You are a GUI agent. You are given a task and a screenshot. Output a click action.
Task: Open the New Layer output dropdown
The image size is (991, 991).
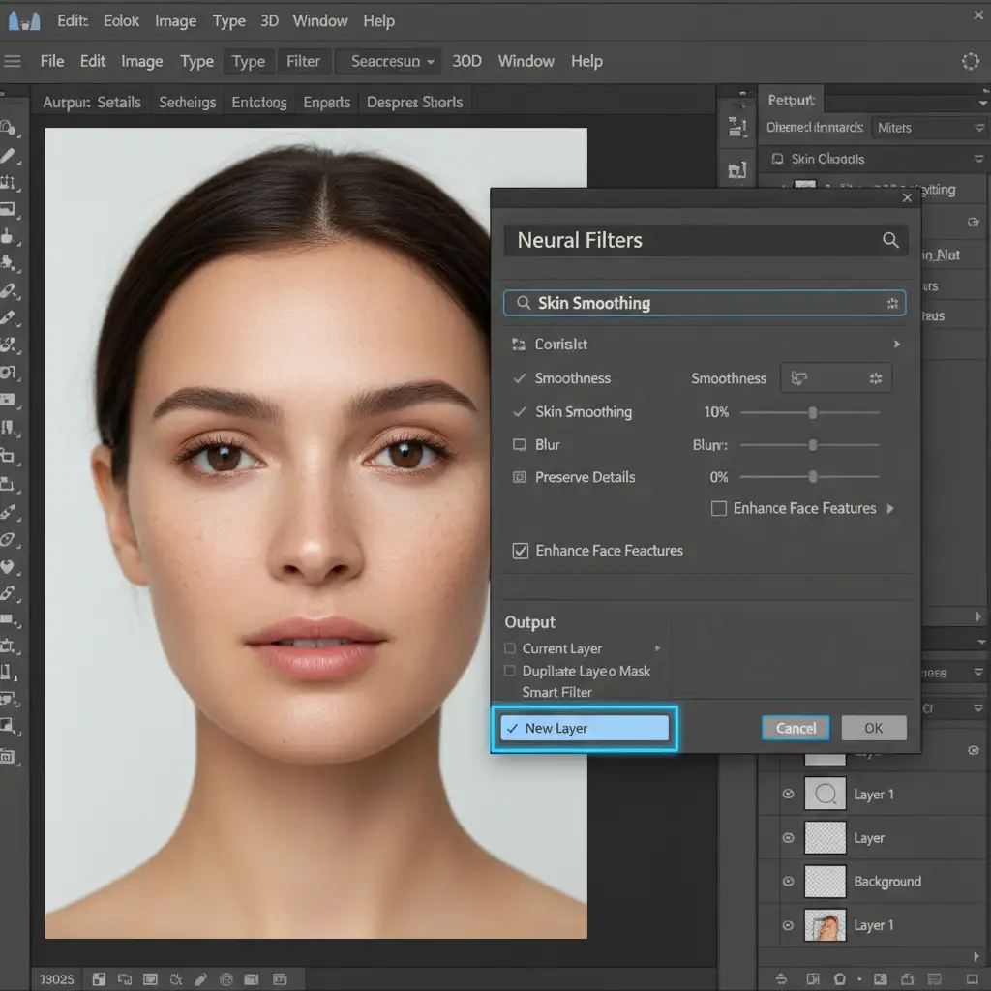tap(584, 728)
